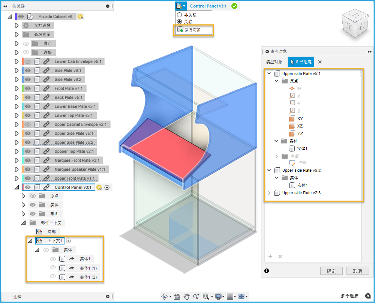The width and height of the screenshot is (375, 303).
Task: Click the 取消 button
Action: pyautogui.click(x=357, y=271)
